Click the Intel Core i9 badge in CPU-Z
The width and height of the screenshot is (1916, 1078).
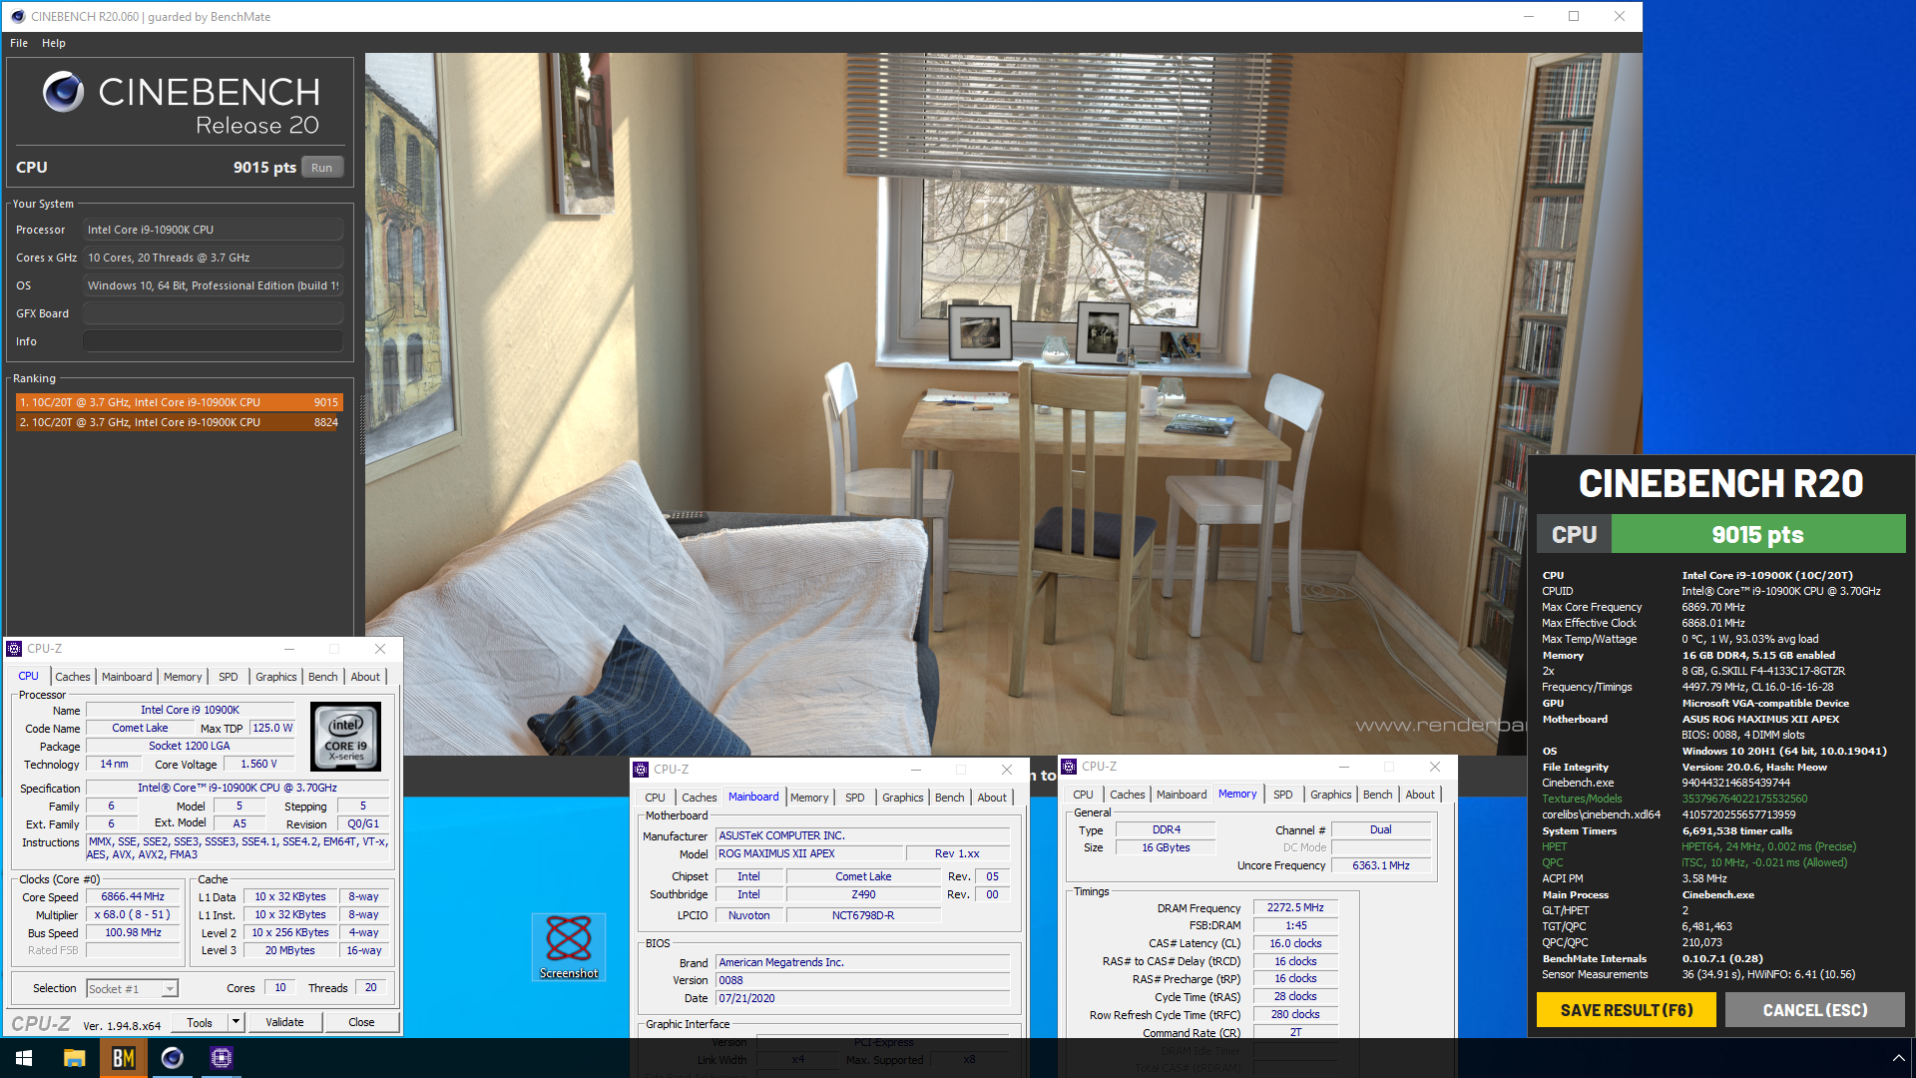tap(346, 737)
